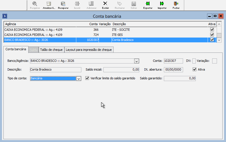Click the Descrição column header

pos(158,24)
